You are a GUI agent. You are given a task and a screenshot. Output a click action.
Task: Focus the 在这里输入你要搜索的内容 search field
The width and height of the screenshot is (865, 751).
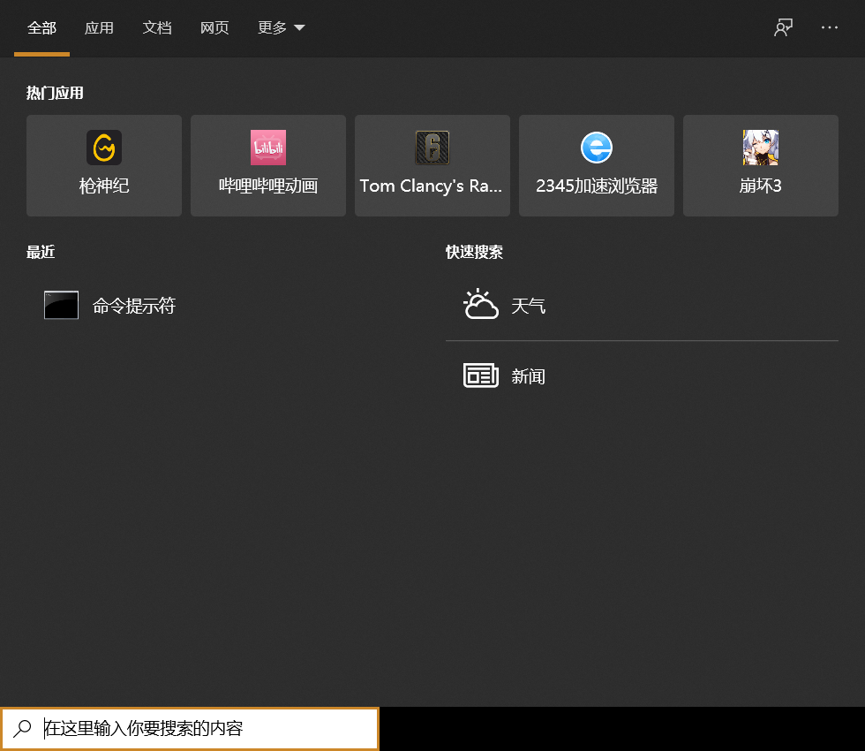tap(190, 728)
